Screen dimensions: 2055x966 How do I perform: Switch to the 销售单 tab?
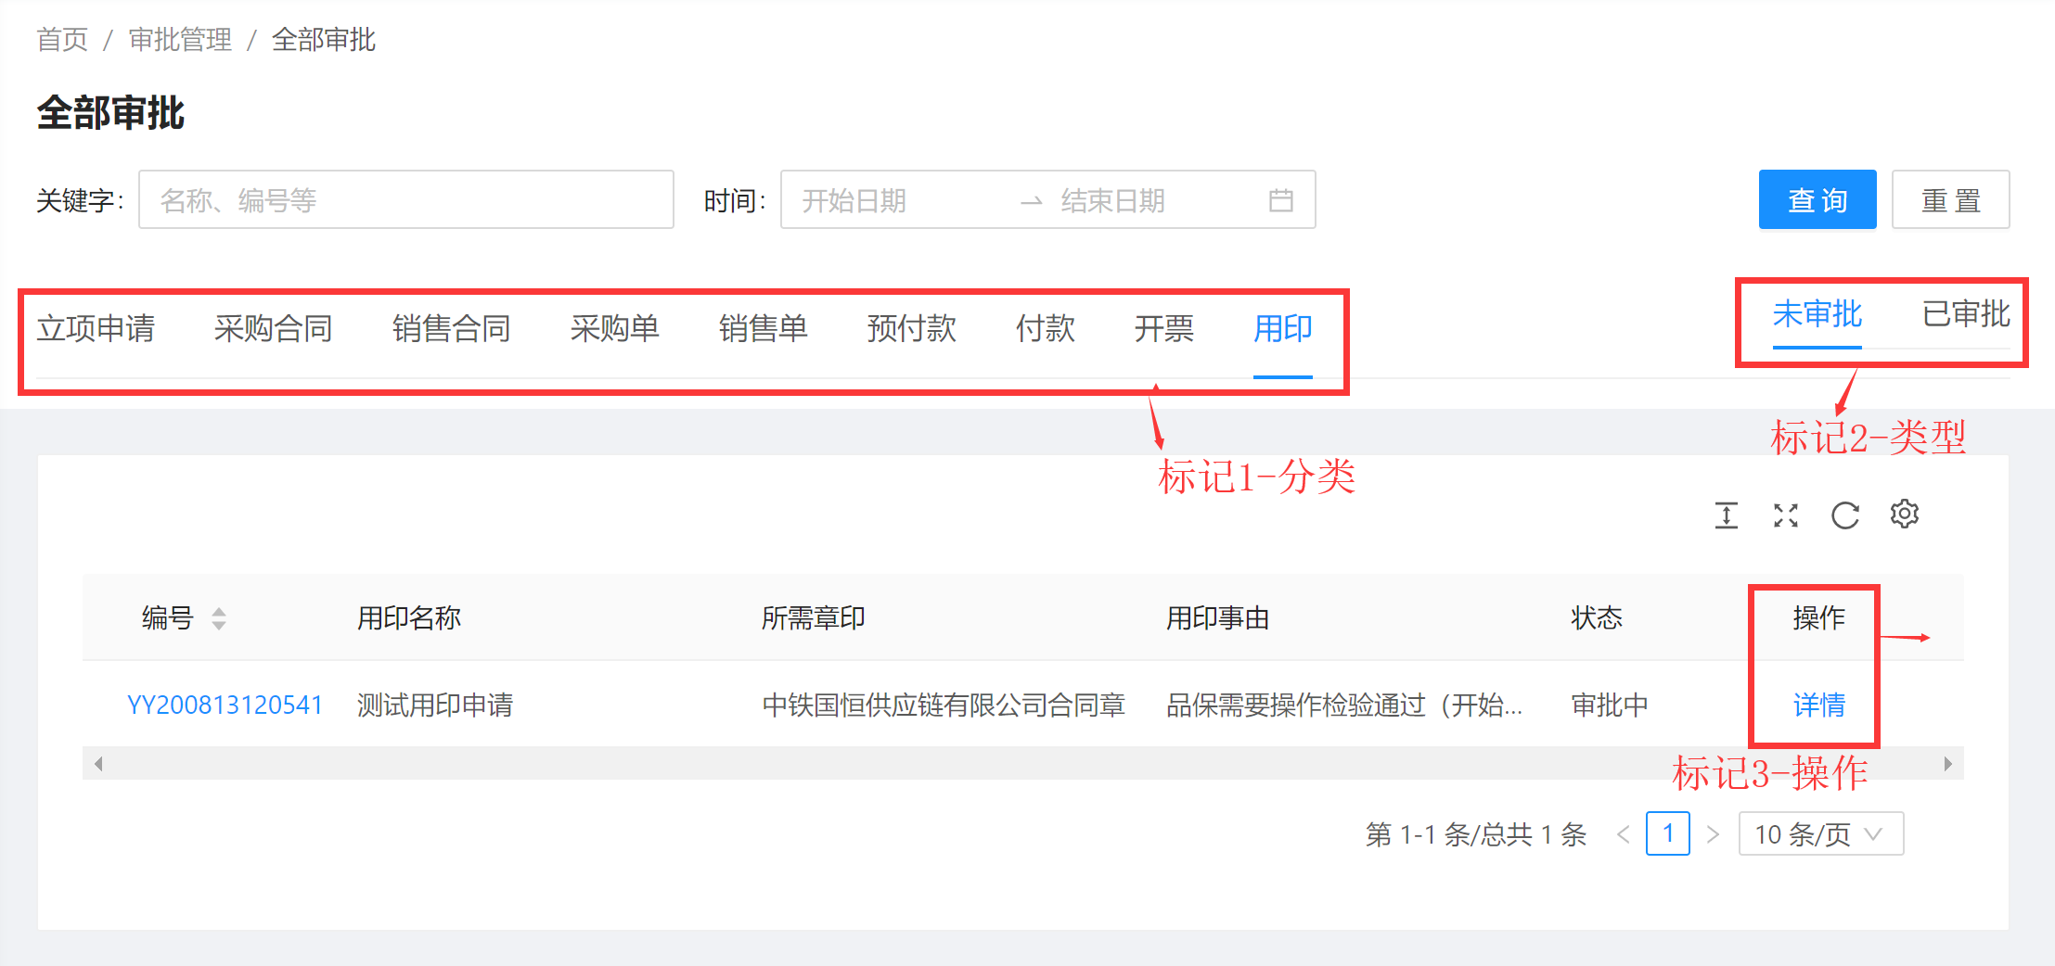[x=763, y=328]
